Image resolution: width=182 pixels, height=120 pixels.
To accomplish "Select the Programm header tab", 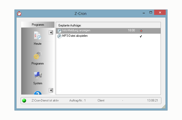I will point(38,25).
